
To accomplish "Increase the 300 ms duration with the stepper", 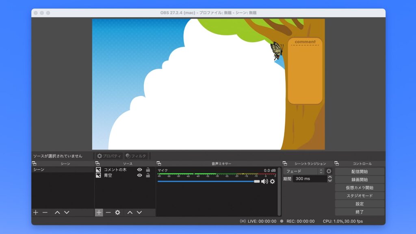I will tap(329, 177).
